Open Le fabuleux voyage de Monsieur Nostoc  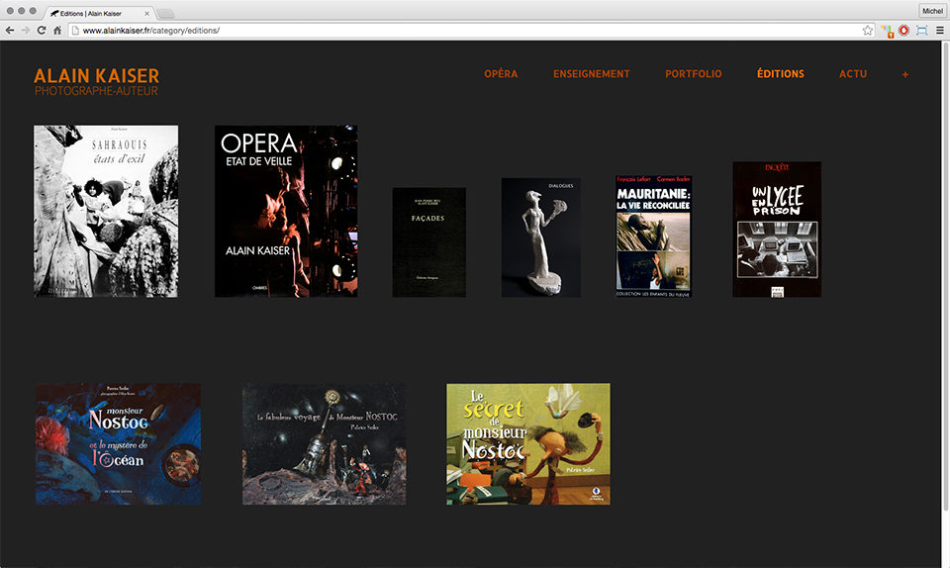(325, 444)
